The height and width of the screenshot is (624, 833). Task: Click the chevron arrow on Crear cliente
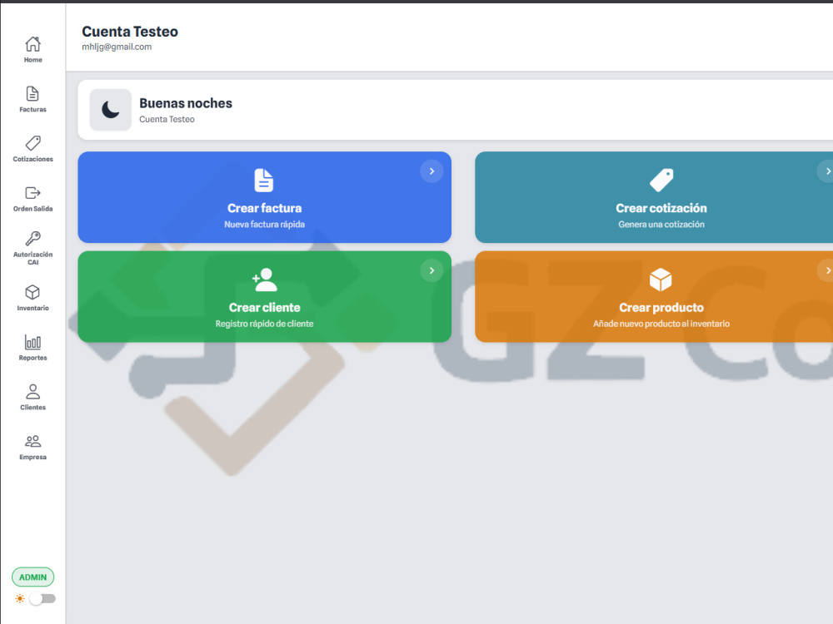pos(431,270)
